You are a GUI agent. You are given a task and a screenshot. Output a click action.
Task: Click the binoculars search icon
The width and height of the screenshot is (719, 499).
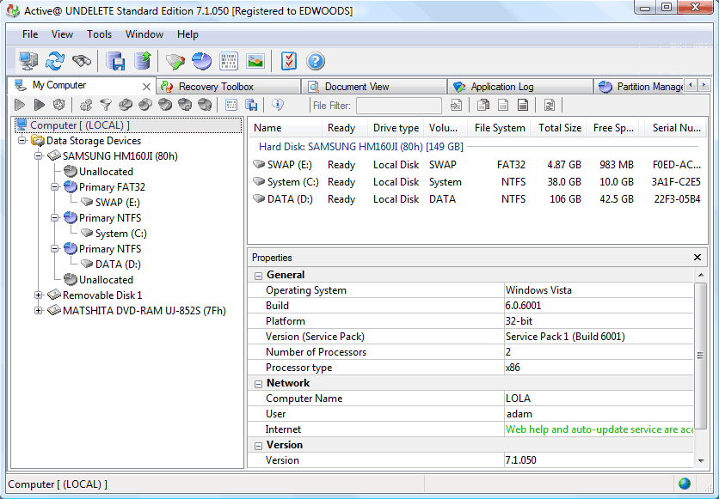[x=82, y=61]
